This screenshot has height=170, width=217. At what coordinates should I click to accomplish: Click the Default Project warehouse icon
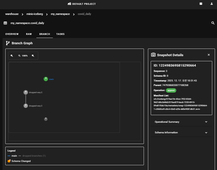coord(70,4)
